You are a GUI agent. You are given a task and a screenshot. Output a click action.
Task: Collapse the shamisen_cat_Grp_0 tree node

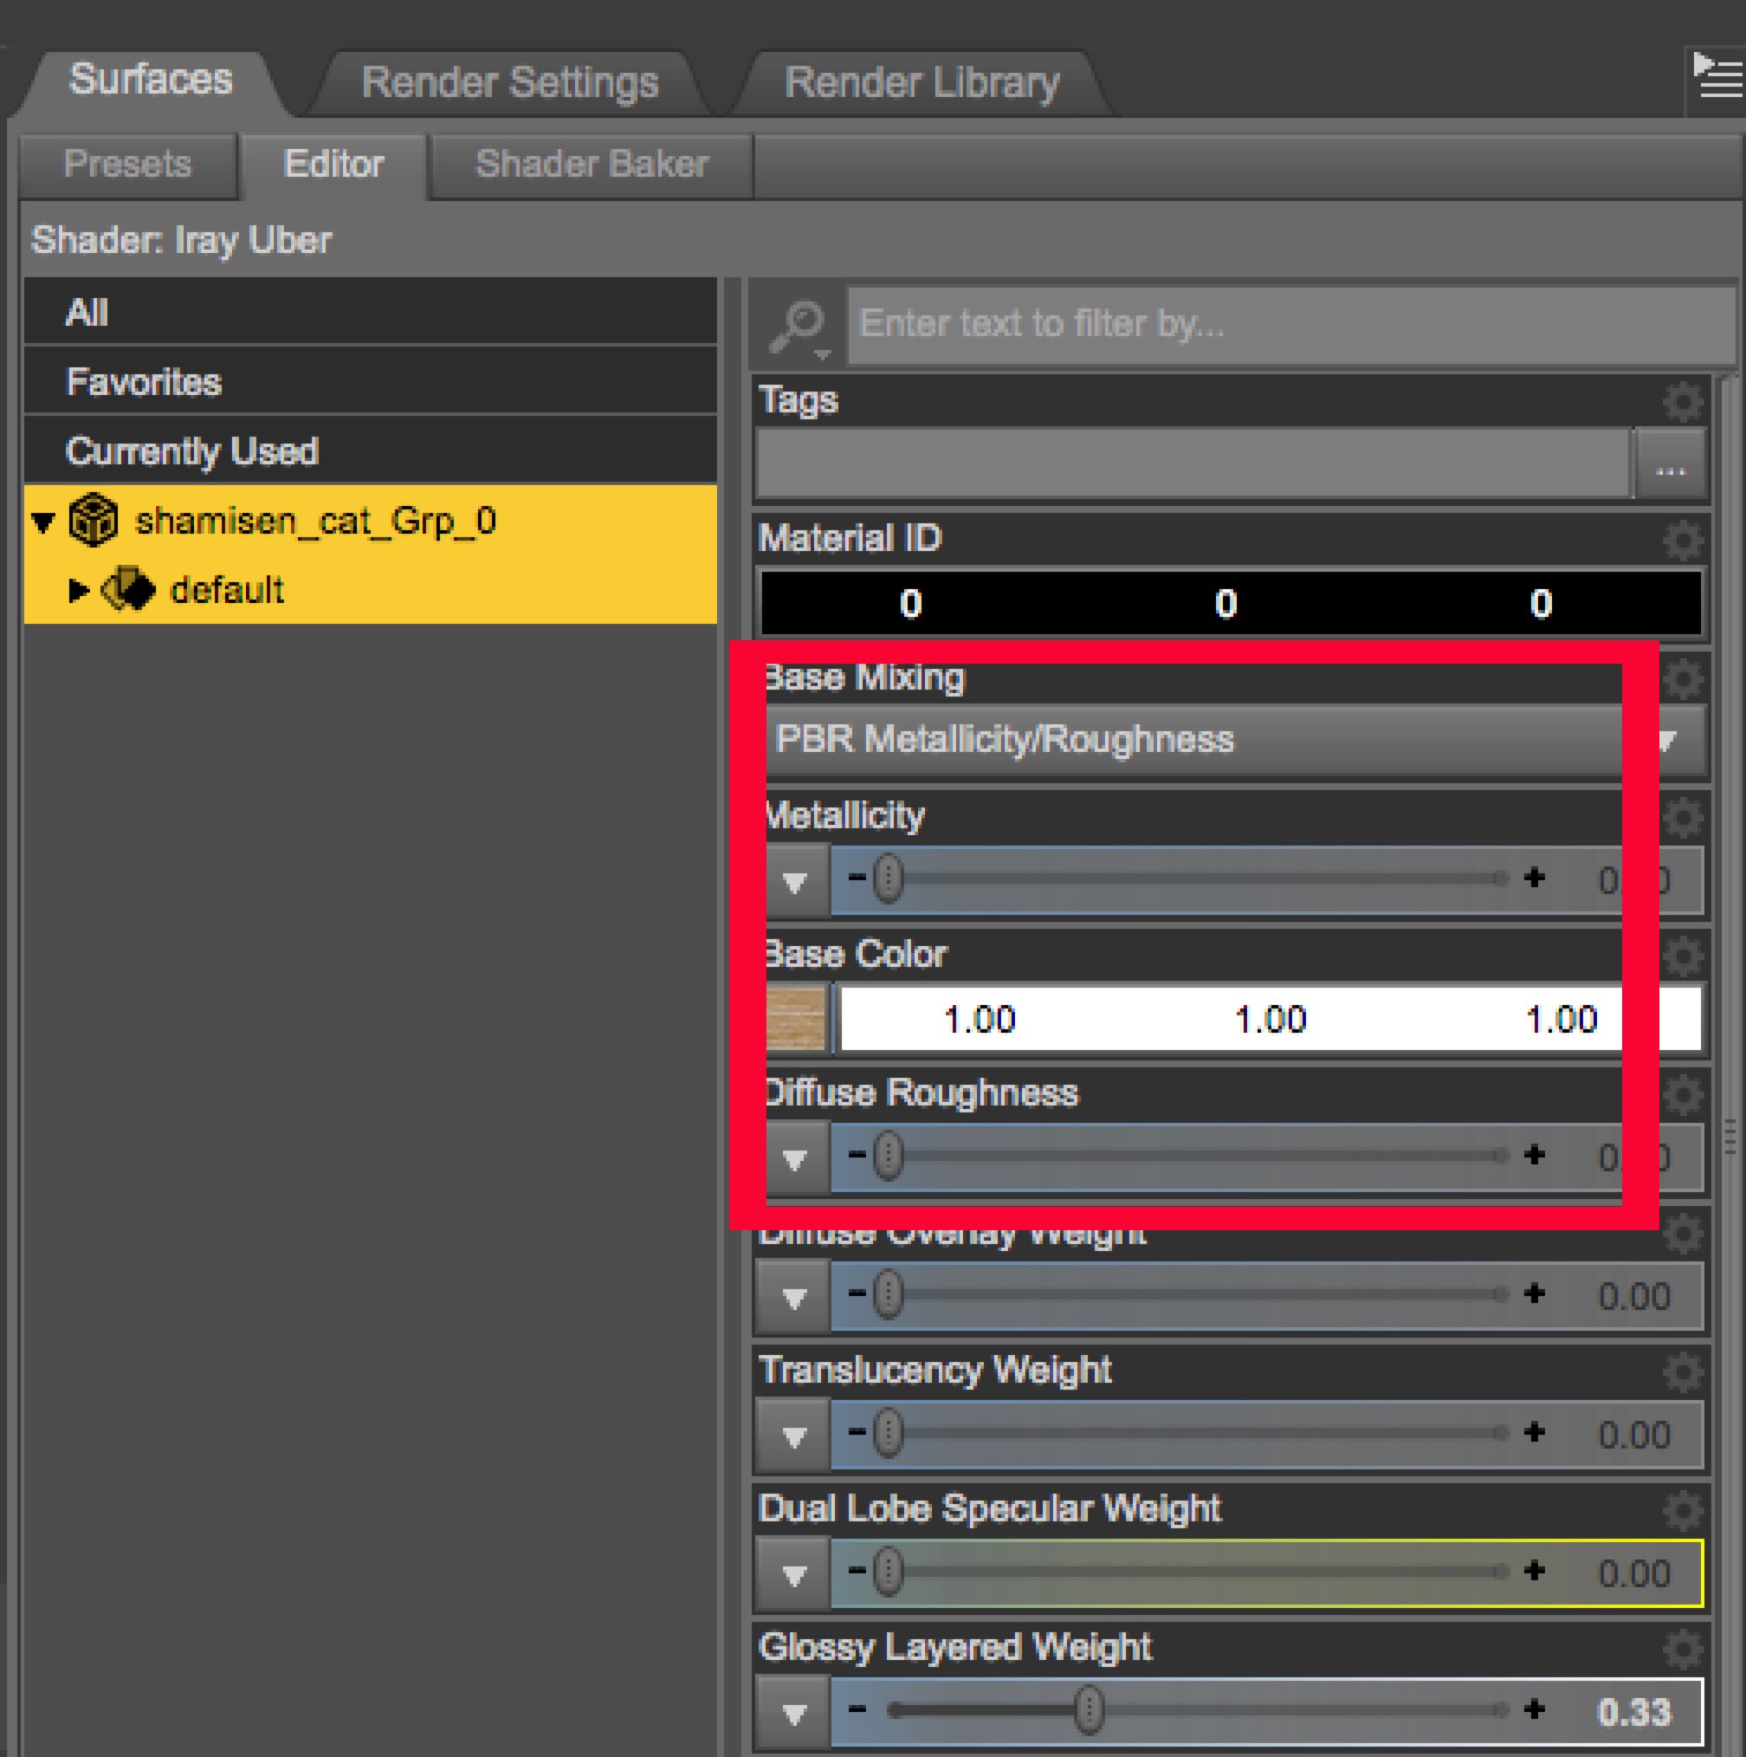click(x=42, y=522)
